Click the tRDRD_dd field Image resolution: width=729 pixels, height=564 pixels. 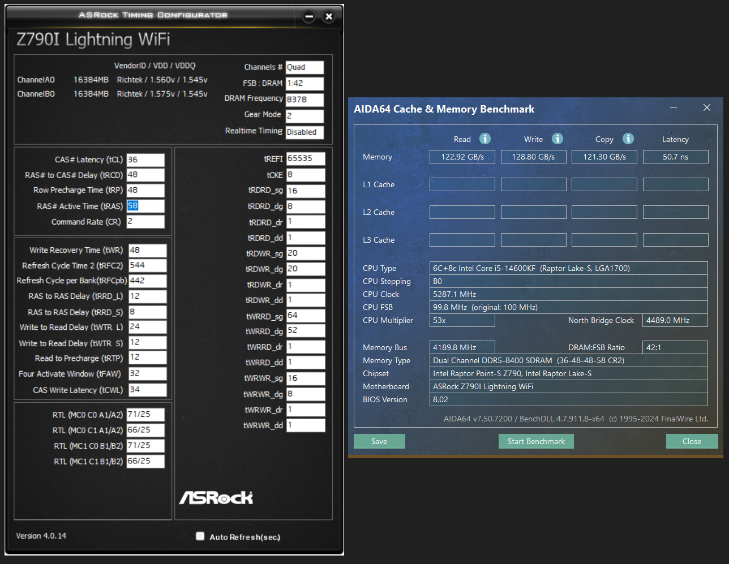tap(306, 238)
